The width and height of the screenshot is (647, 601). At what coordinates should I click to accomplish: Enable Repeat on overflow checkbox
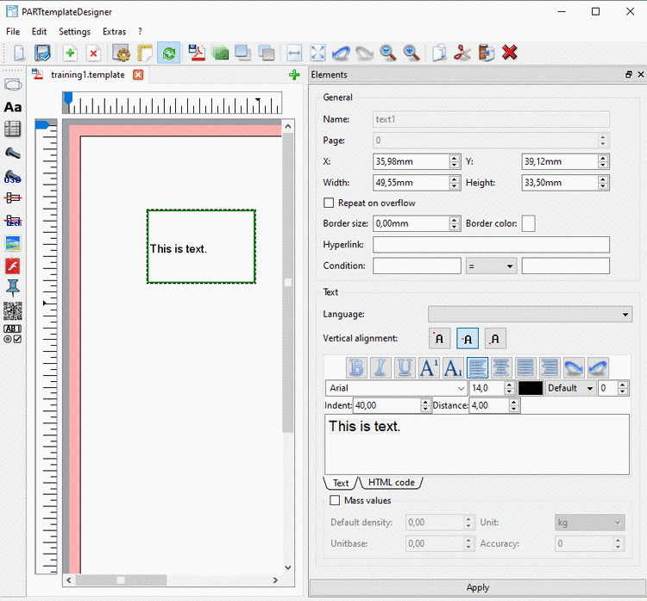pos(329,203)
